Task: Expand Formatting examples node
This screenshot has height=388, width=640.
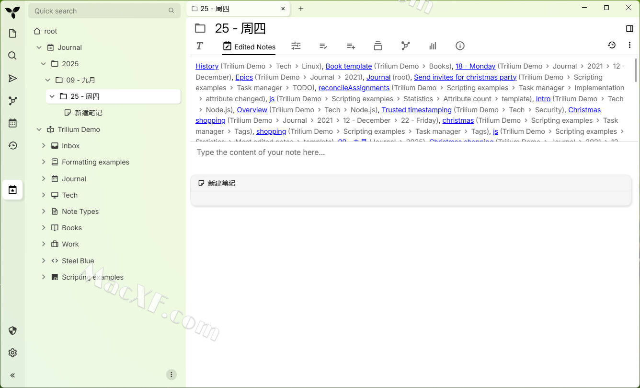Action: (x=44, y=162)
